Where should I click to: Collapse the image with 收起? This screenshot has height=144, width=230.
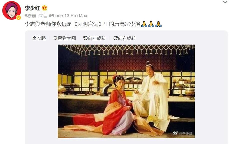(39, 38)
